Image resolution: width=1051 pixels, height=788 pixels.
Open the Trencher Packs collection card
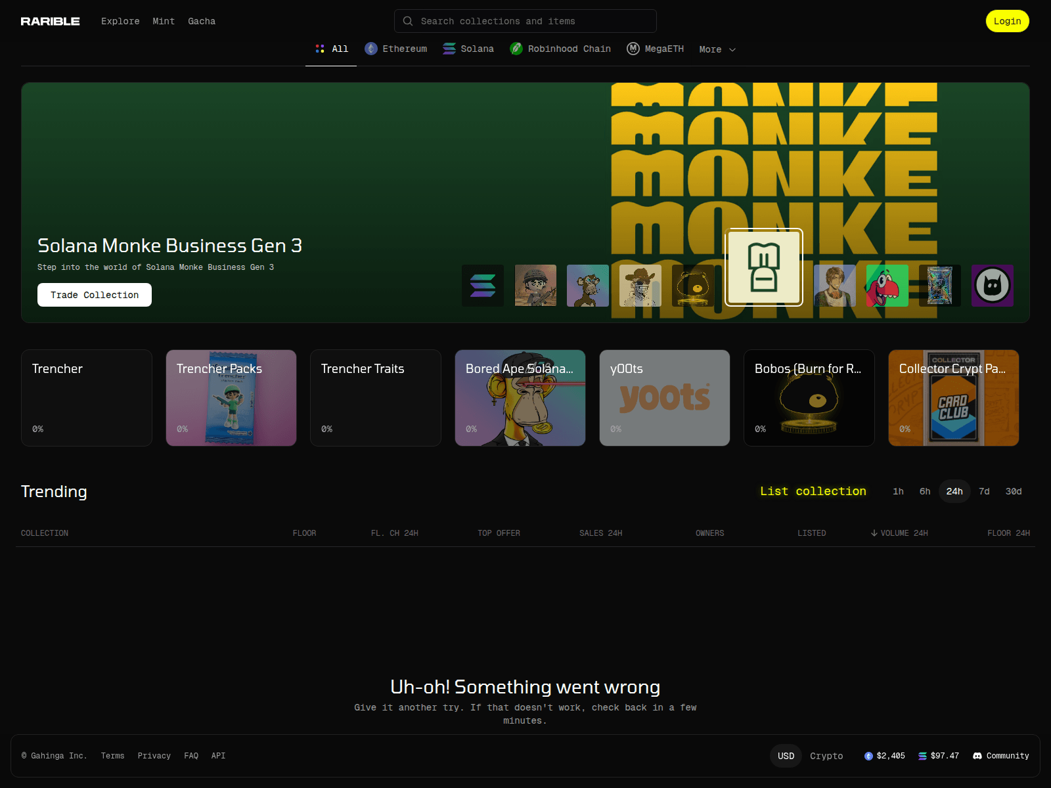(x=231, y=398)
